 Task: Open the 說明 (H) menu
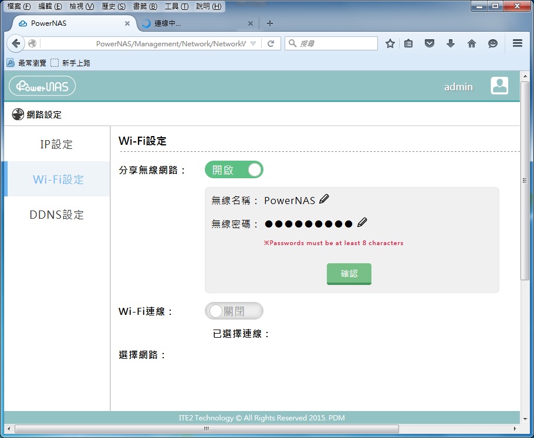(208, 6)
